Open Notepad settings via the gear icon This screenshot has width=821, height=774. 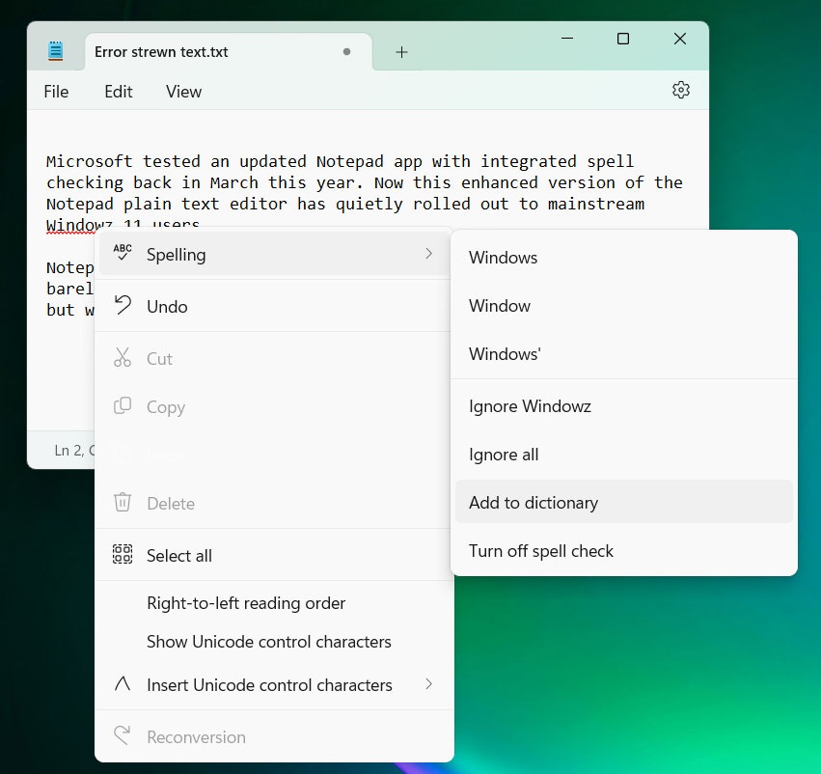pos(681,89)
